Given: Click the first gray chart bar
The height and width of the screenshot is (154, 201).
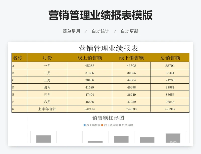Looking at the screenshot, I should [43, 139].
